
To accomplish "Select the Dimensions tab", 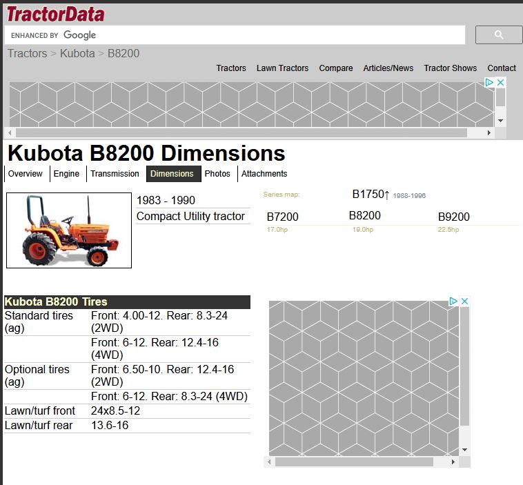I will (x=173, y=174).
